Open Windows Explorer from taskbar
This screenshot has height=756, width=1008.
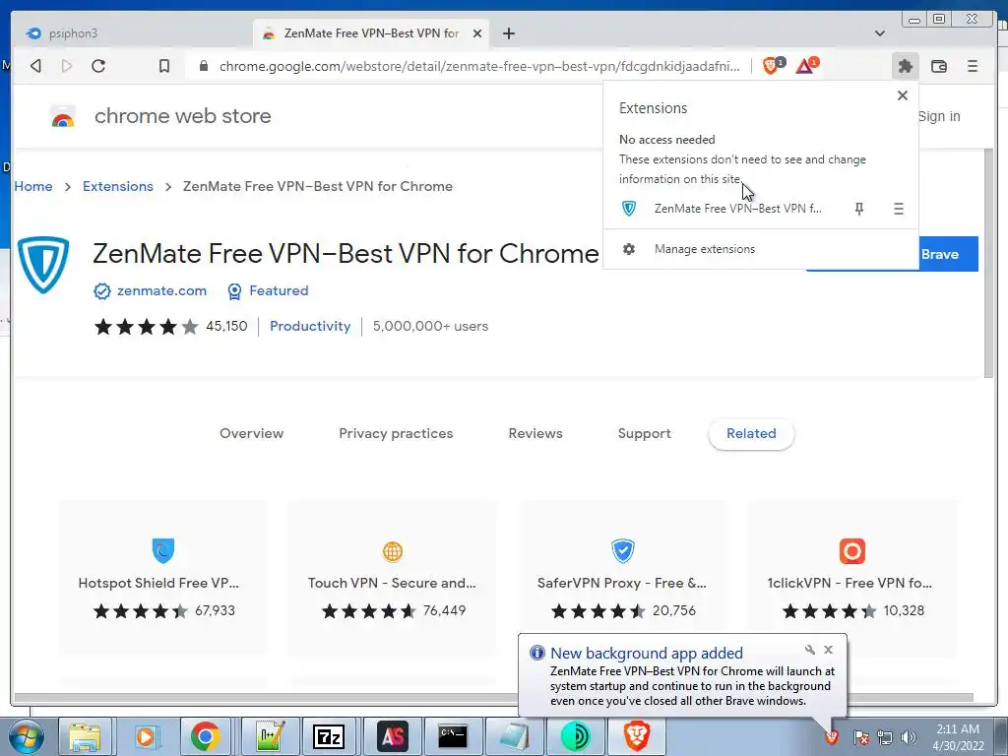(85, 736)
